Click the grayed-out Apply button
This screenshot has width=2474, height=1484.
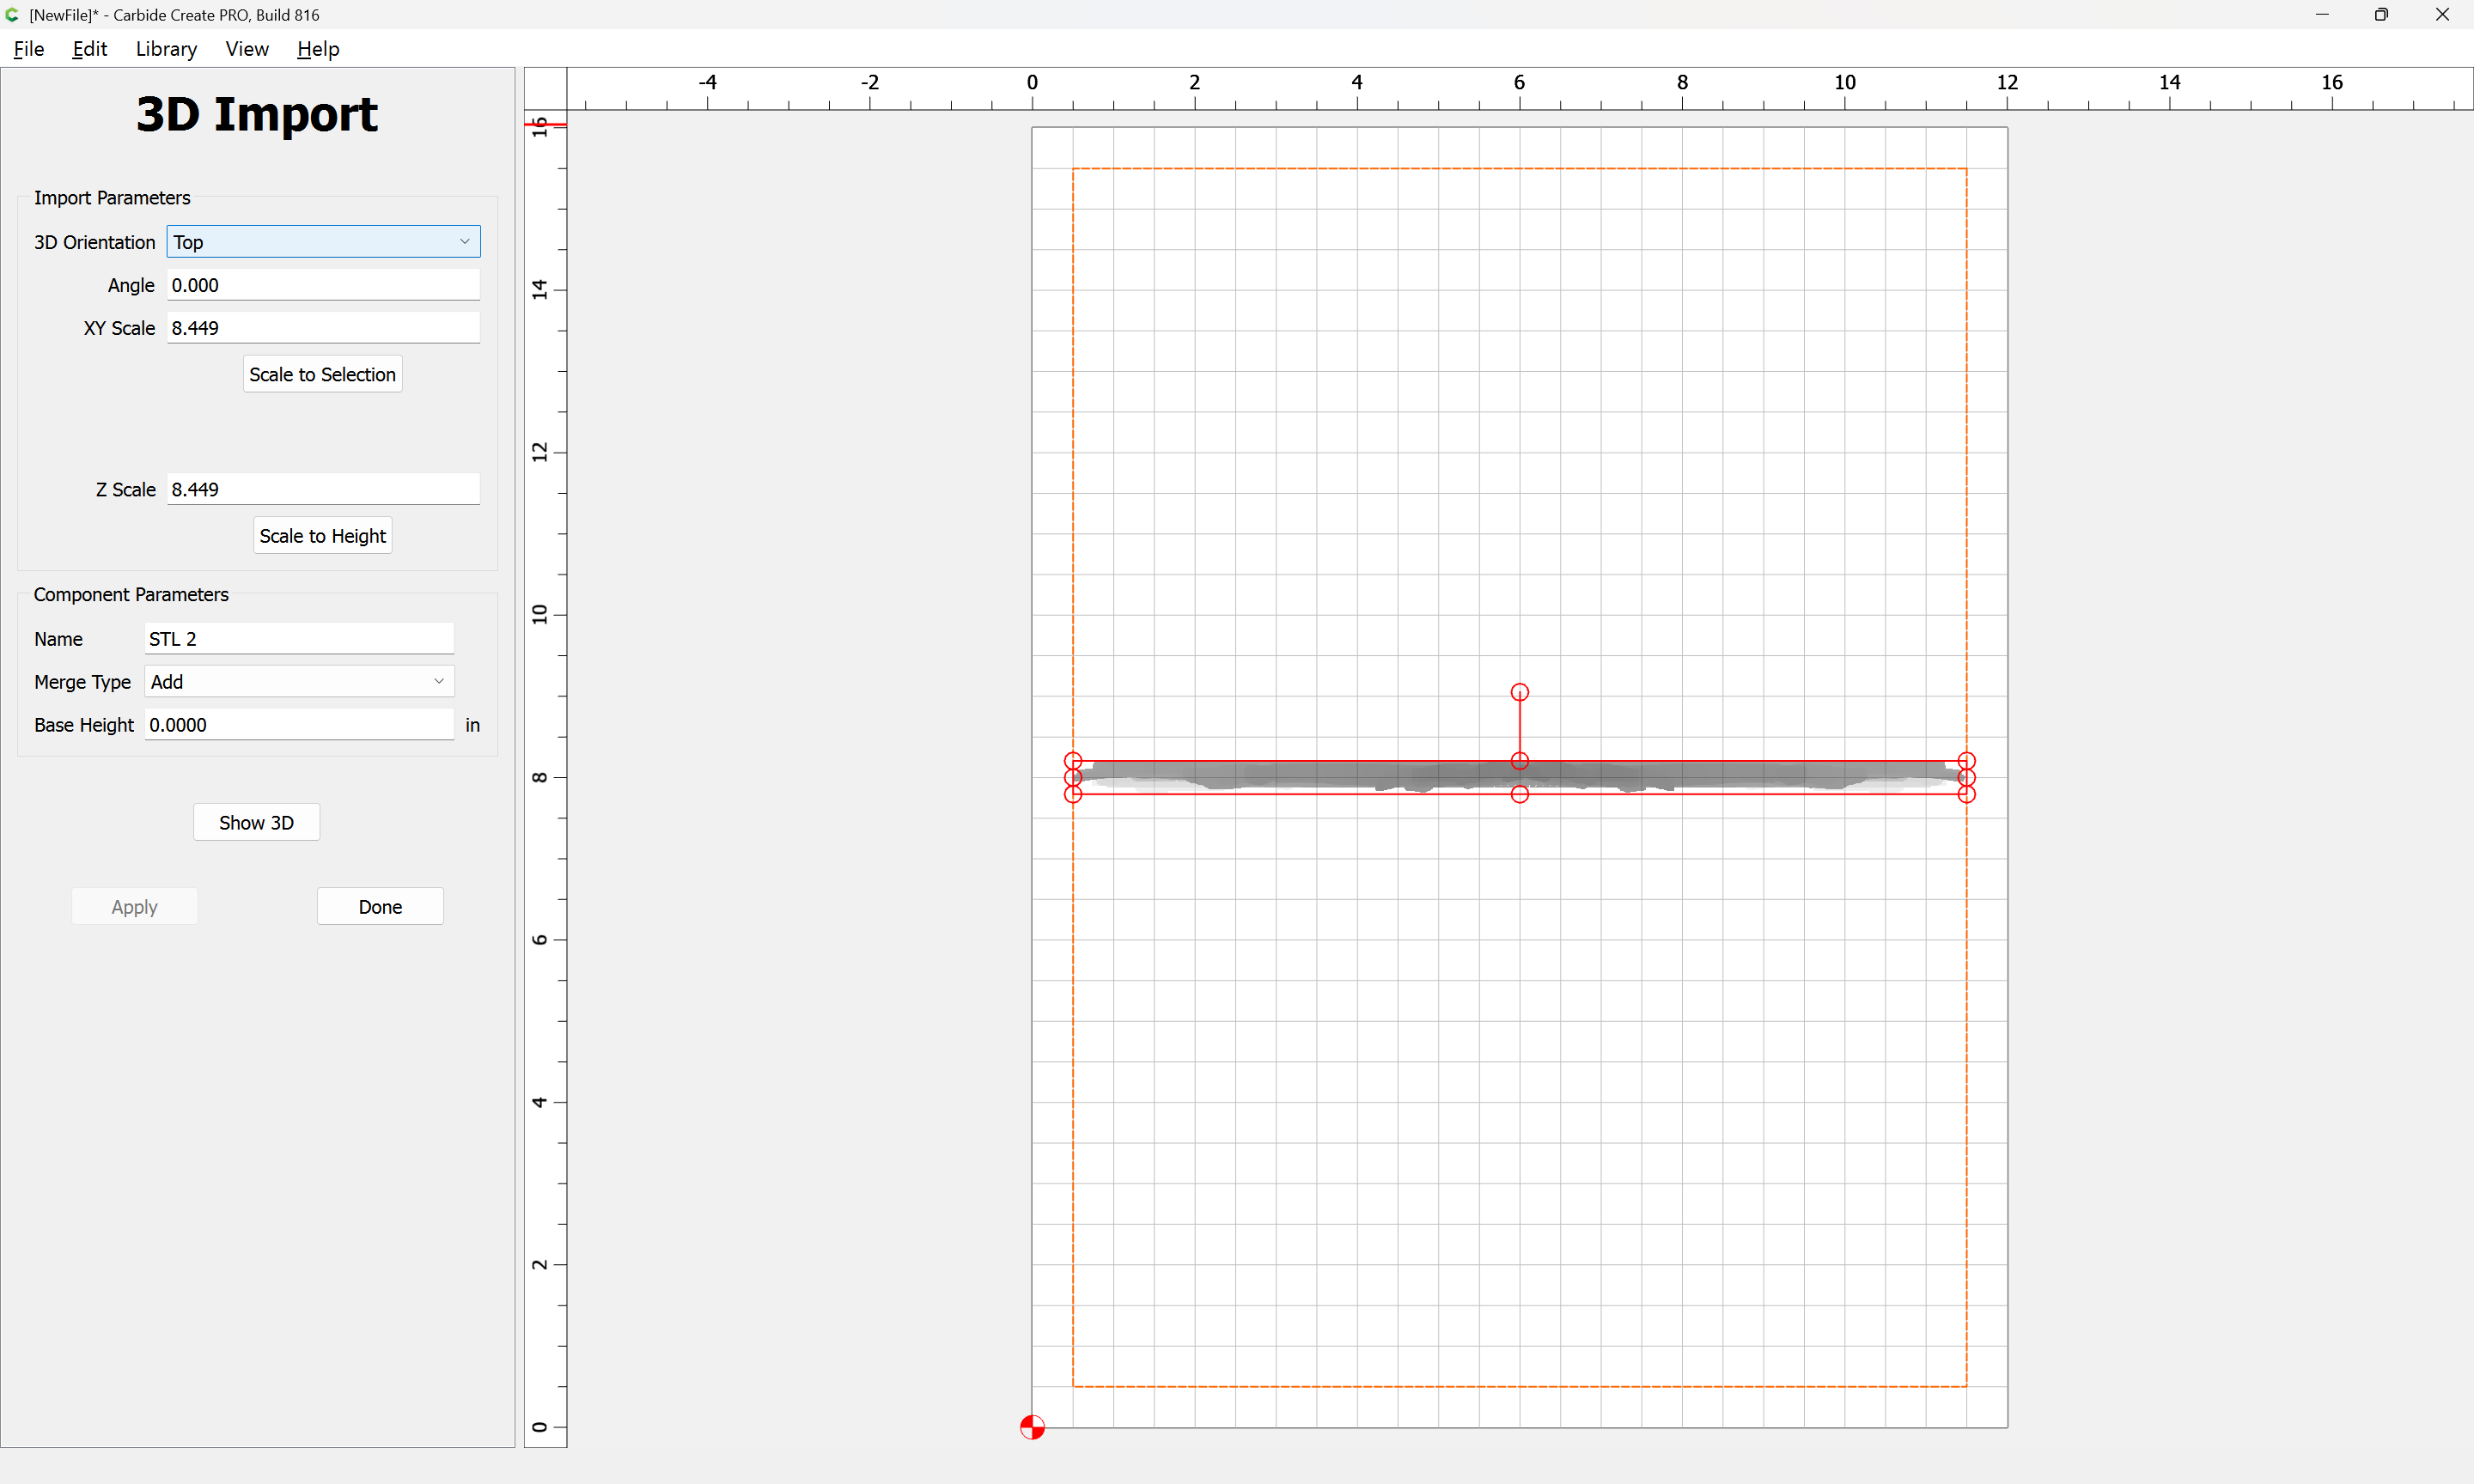coord(134,907)
